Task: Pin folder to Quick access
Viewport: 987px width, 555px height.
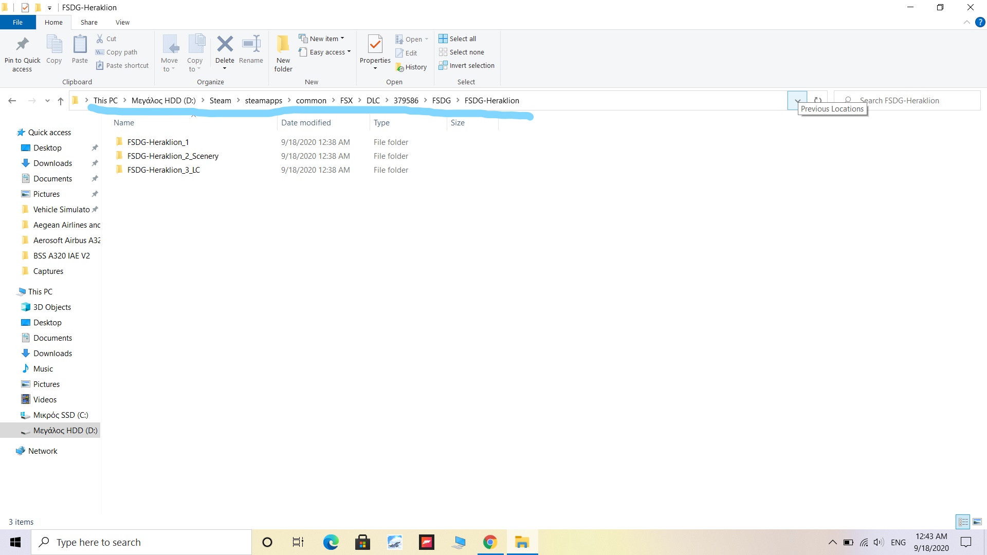Action: (22, 54)
